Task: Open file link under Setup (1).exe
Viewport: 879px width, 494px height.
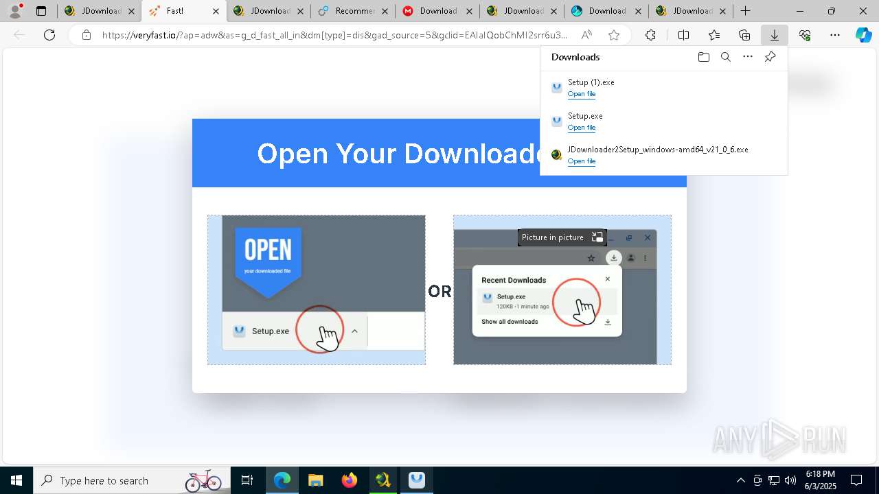Action: pyautogui.click(x=582, y=94)
